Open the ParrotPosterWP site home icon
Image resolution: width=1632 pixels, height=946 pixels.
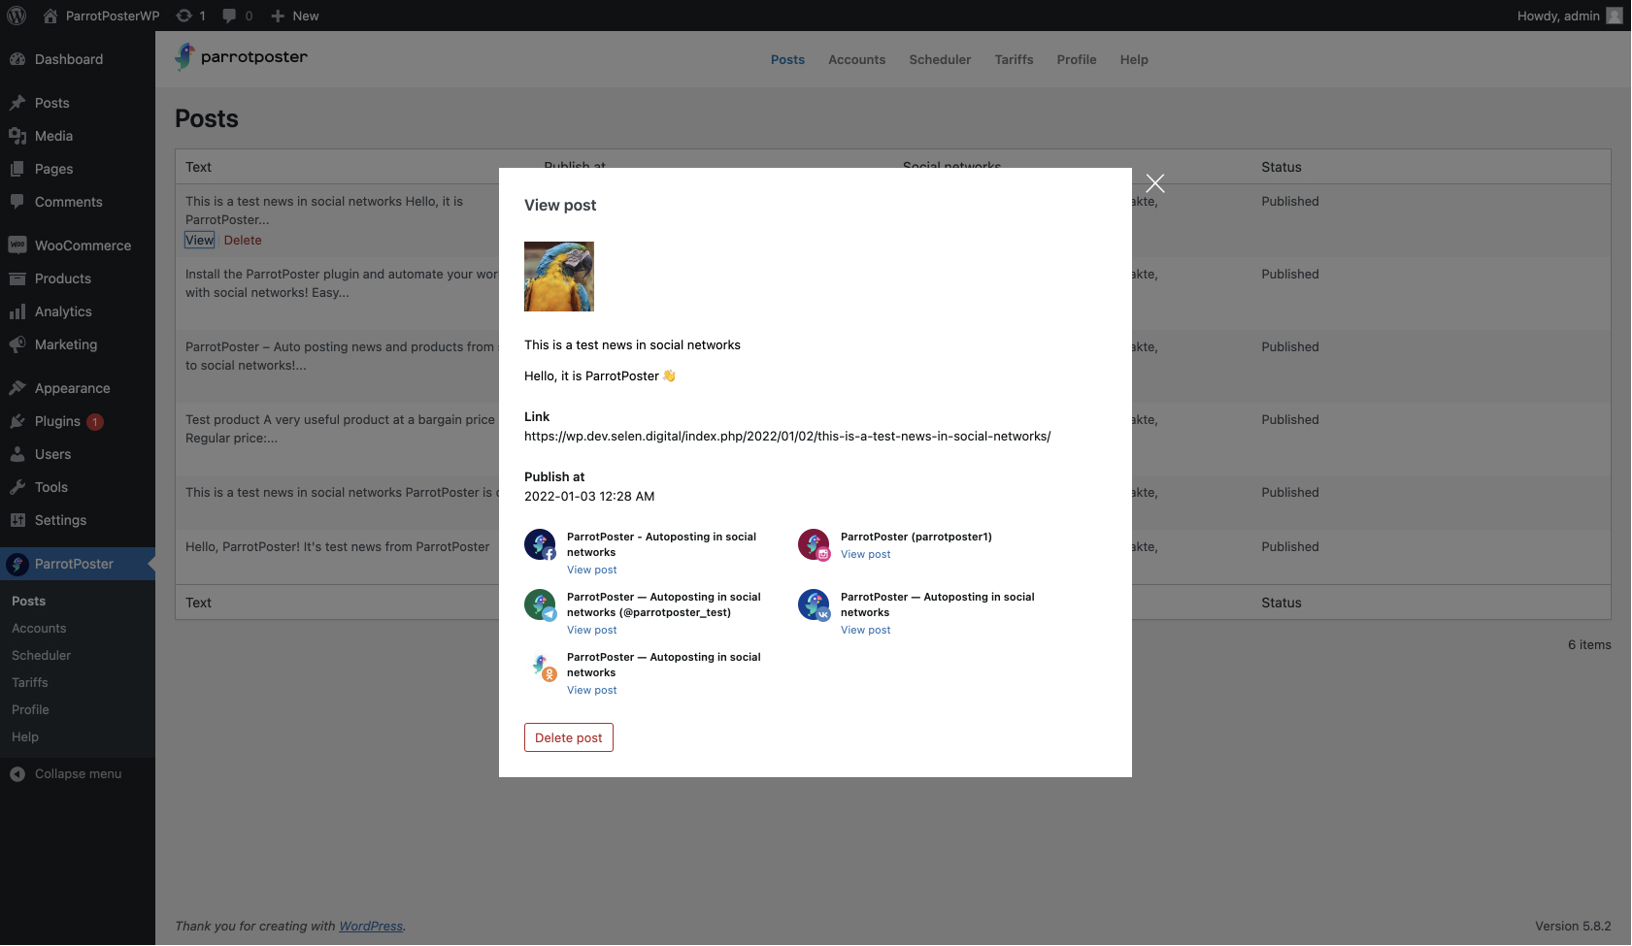click(x=51, y=16)
